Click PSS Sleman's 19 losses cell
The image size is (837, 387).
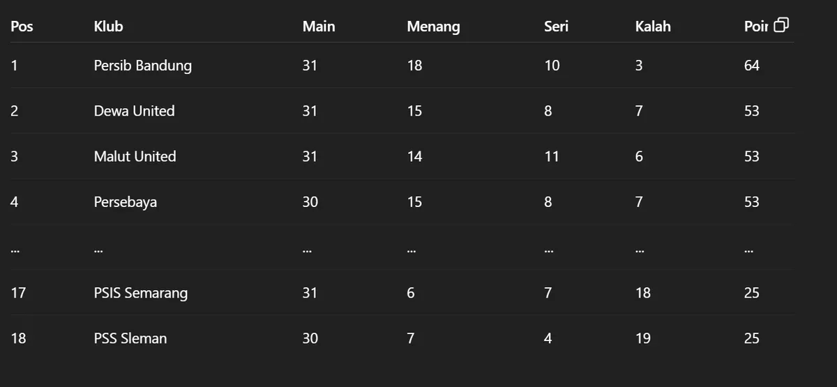pos(643,338)
